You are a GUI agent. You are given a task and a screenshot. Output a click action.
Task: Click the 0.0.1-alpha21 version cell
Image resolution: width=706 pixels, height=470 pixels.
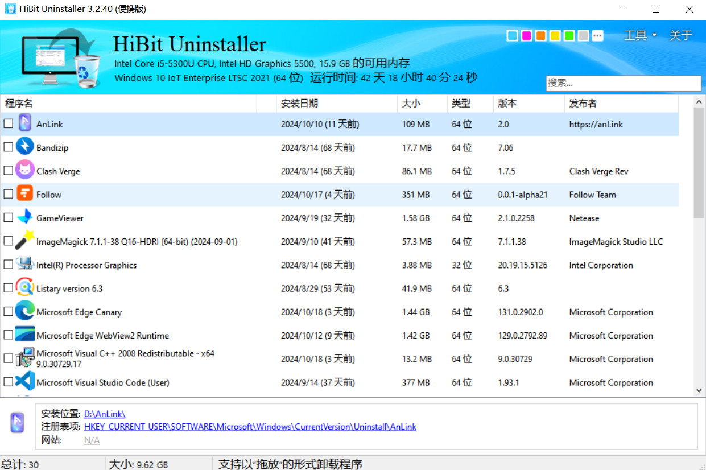coord(522,195)
